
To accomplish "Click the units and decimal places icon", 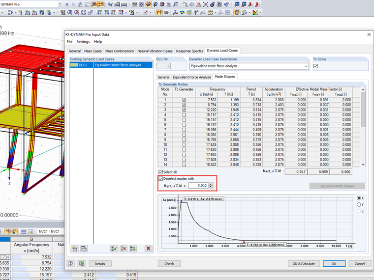I will [81, 264].
